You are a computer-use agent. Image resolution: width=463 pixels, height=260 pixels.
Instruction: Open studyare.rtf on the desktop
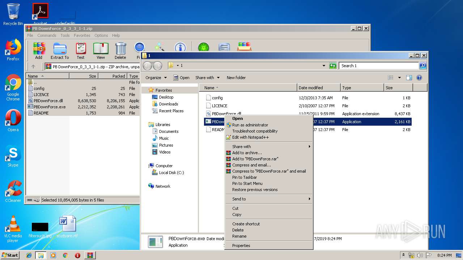(67, 227)
